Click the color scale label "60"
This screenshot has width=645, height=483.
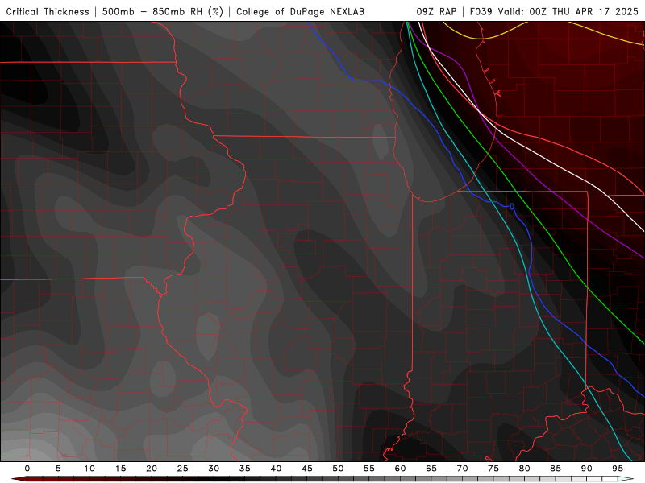click(x=400, y=469)
